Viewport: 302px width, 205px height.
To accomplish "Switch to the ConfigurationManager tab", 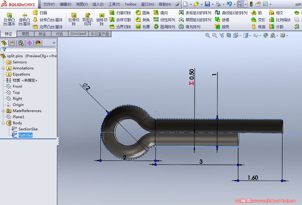I will [21, 43].
